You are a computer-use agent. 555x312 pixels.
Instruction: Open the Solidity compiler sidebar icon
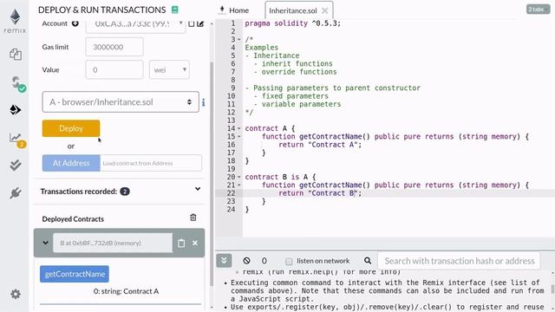17,83
